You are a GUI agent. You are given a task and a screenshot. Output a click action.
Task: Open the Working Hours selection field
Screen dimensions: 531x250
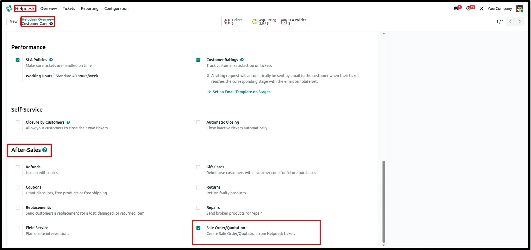point(77,76)
